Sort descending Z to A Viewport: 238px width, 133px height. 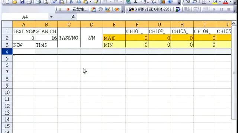pyautogui.click(x=154, y=1)
